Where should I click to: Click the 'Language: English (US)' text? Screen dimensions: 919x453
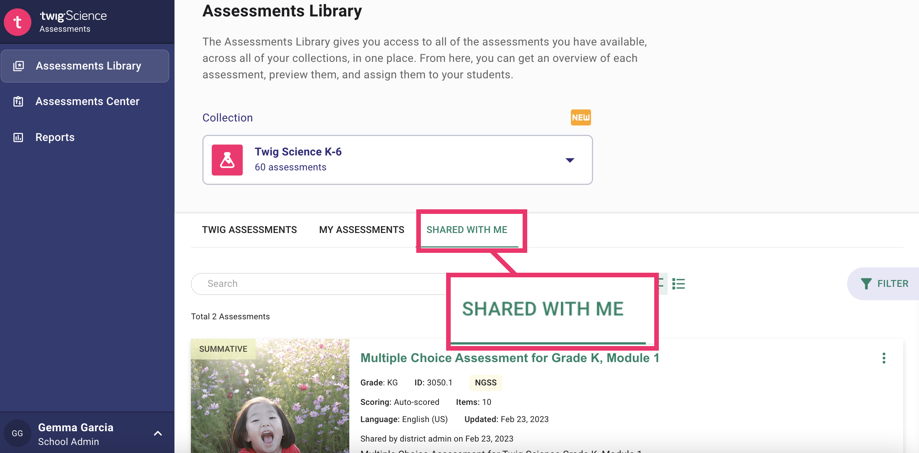coord(404,419)
